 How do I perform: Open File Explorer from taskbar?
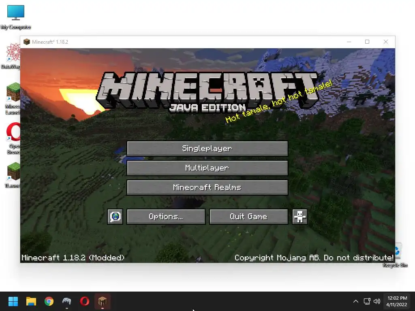coord(31,301)
